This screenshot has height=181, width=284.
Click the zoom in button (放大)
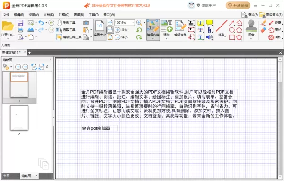click(121, 30)
